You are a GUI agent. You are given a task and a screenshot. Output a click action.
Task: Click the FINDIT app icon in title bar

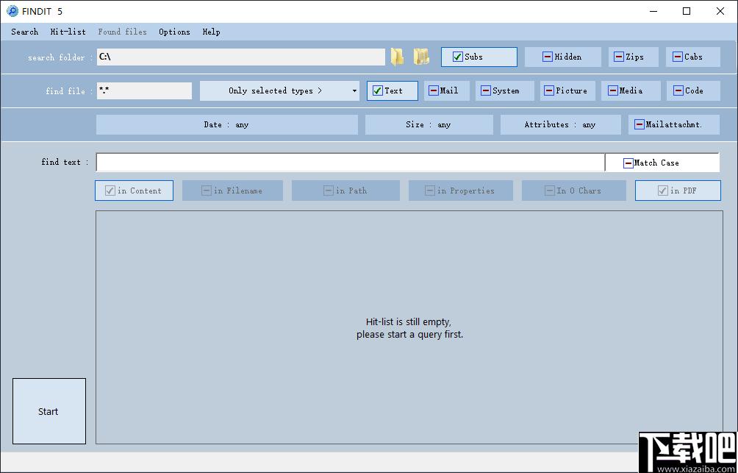12,11
